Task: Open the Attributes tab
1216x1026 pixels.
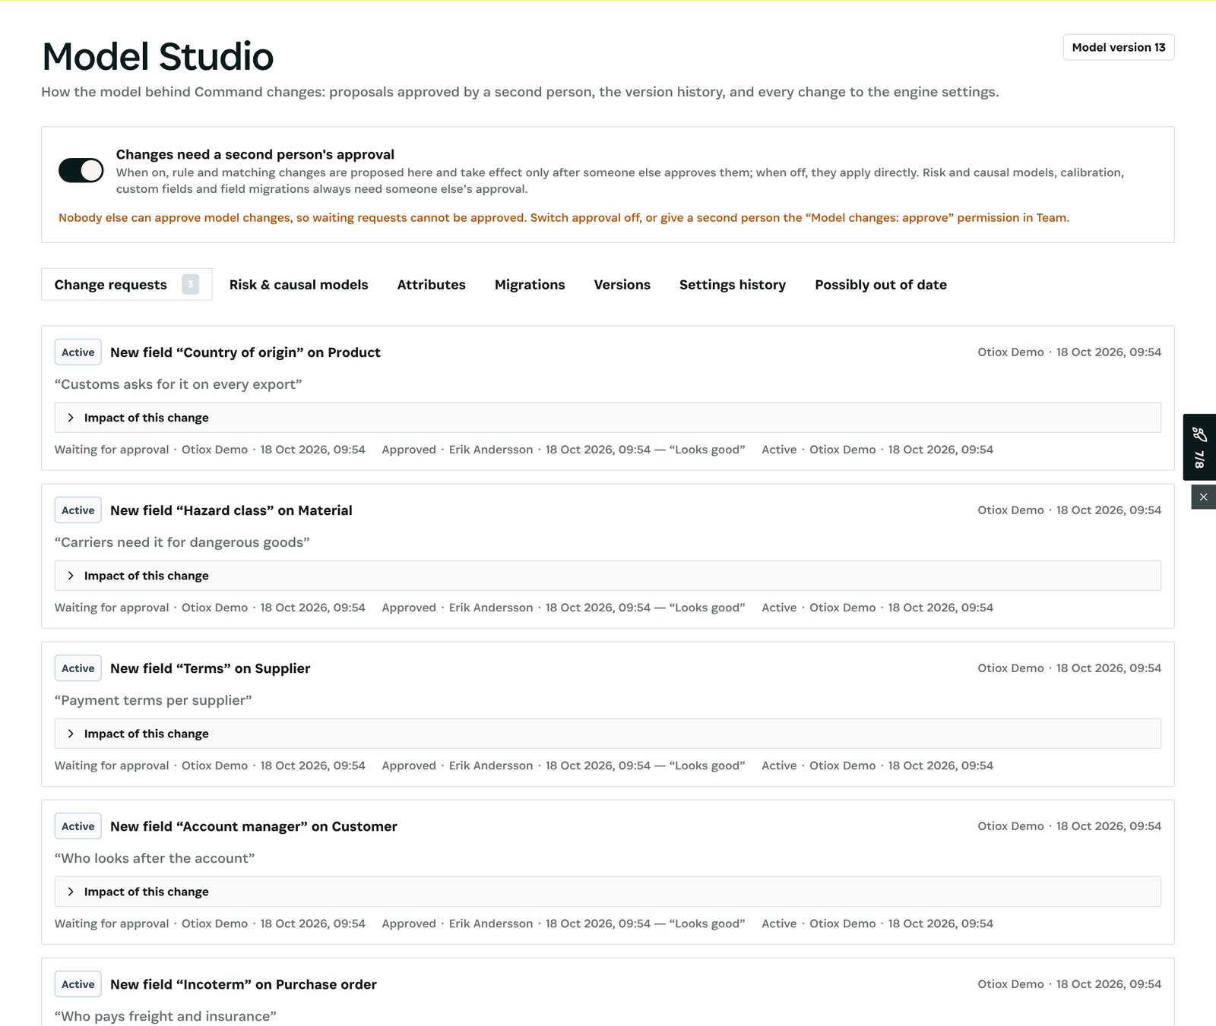Action: click(x=431, y=285)
